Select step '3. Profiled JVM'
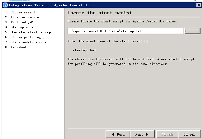This screenshot has height=139, width=203. (x=19, y=22)
